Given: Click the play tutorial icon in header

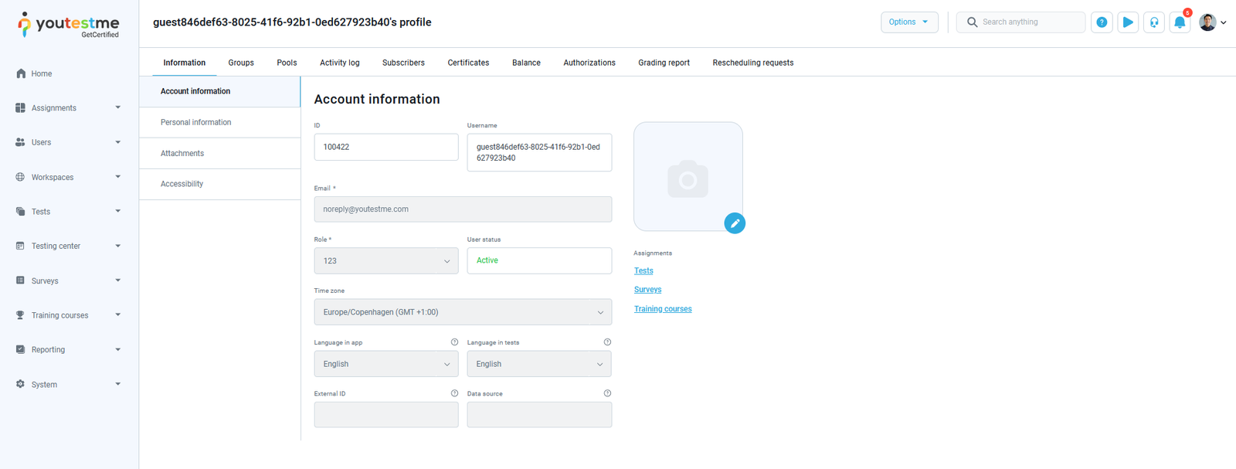Looking at the screenshot, I should (x=1128, y=22).
